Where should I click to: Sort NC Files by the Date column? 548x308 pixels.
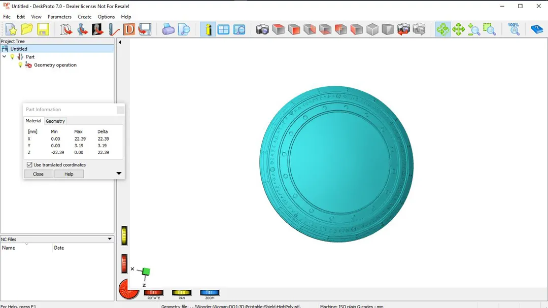(x=83, y=248)
